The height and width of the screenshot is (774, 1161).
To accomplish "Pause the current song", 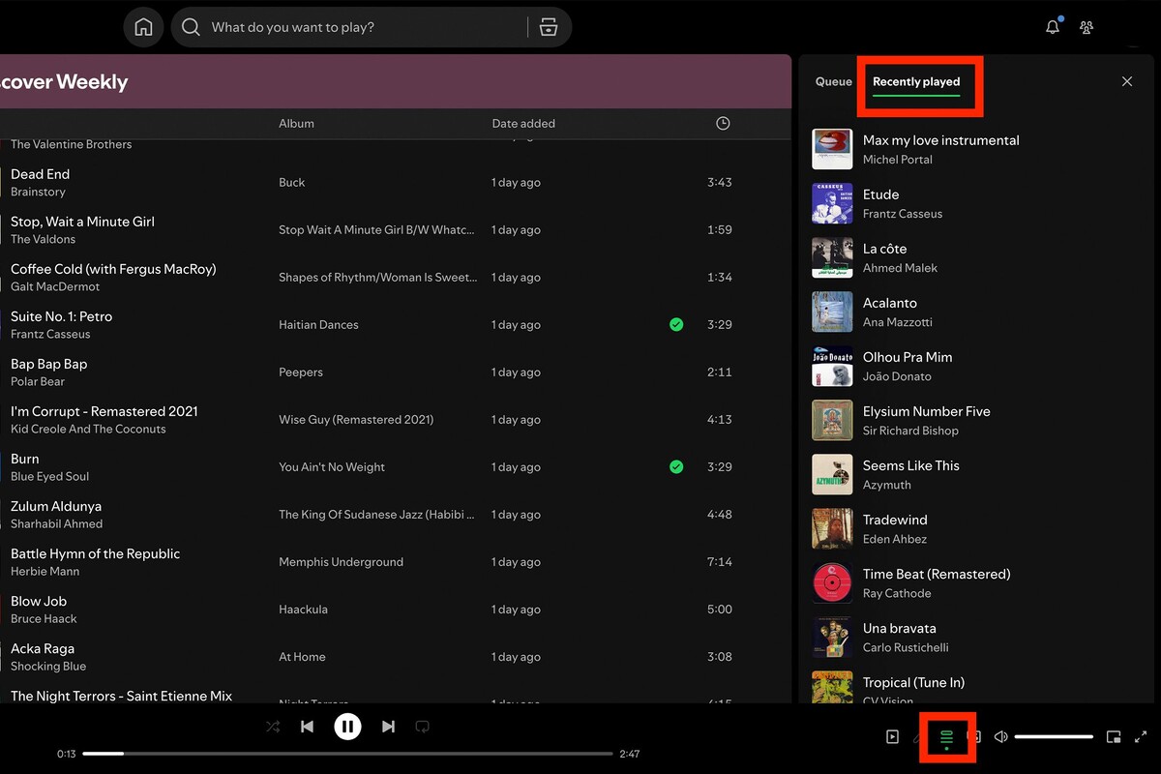I will tap(347, 727).
